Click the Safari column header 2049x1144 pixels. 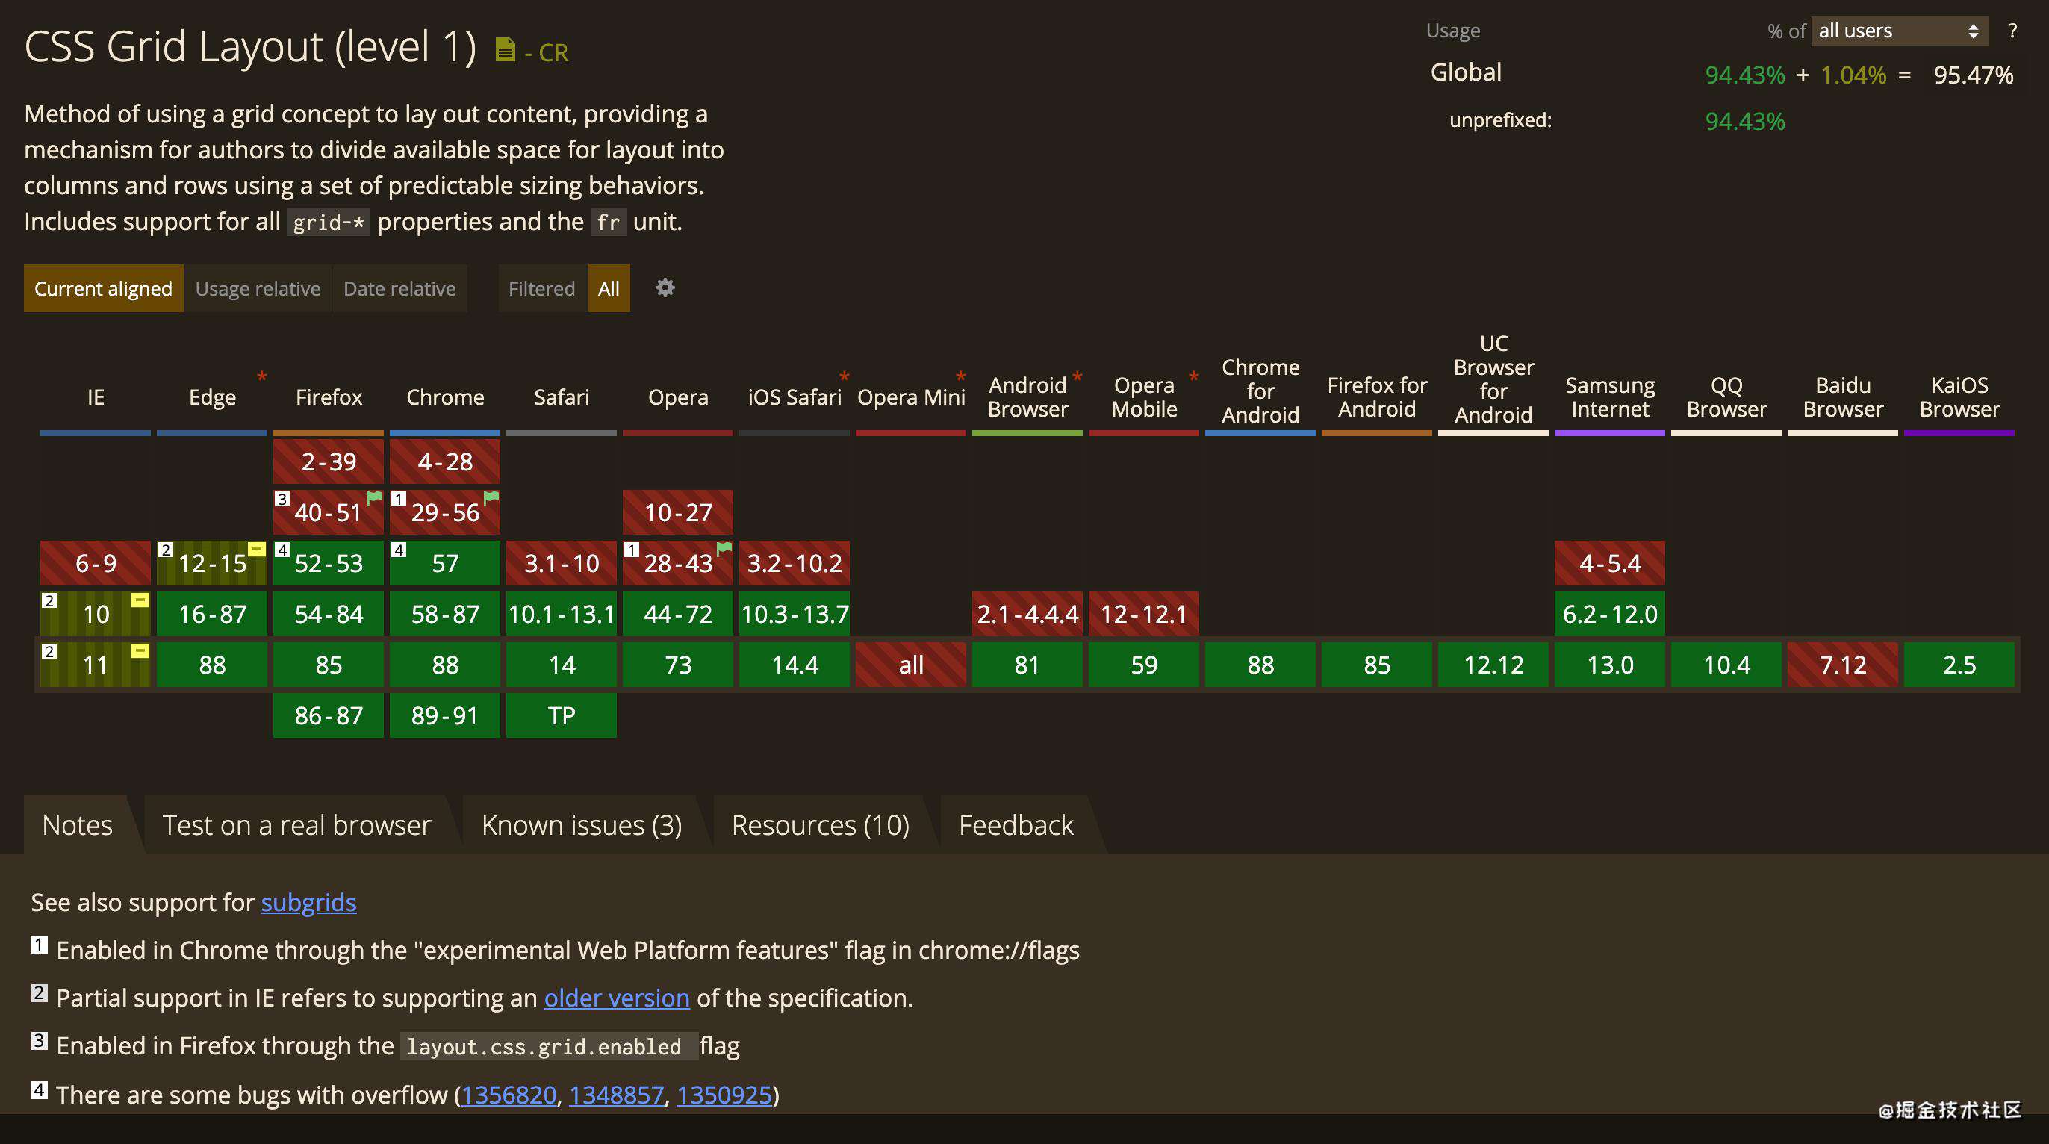[x=562, y=397]
